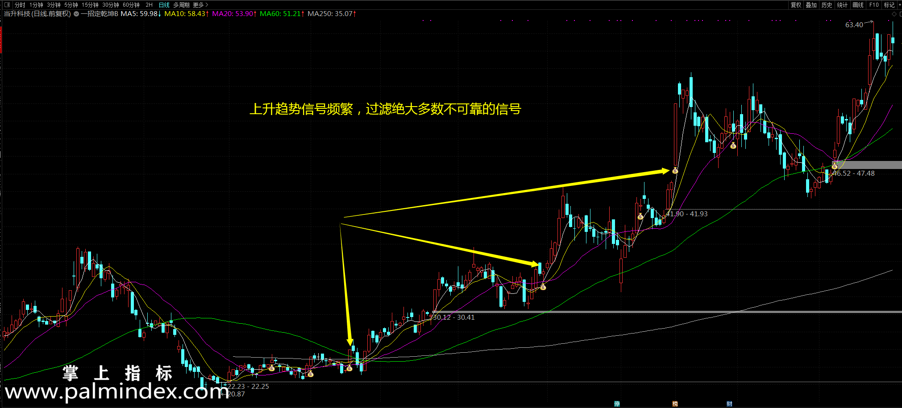Select the 3分钟 period tab

54,5
